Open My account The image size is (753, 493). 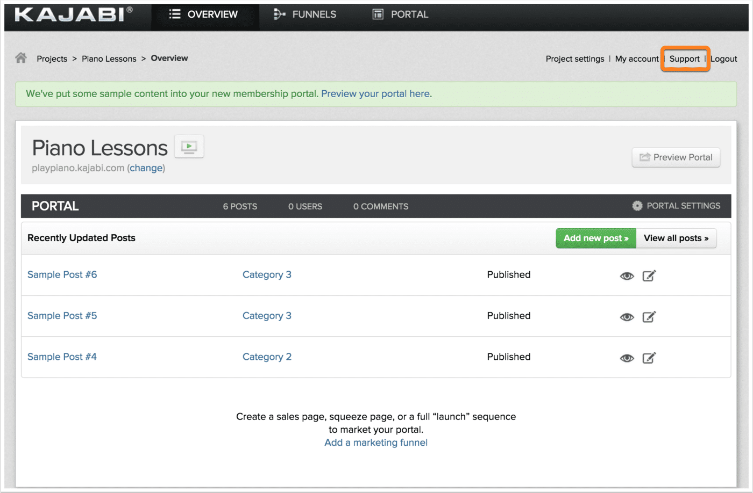tap(637, 59)
